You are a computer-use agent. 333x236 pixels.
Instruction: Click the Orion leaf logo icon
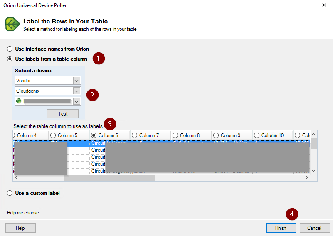click(12, 24)
